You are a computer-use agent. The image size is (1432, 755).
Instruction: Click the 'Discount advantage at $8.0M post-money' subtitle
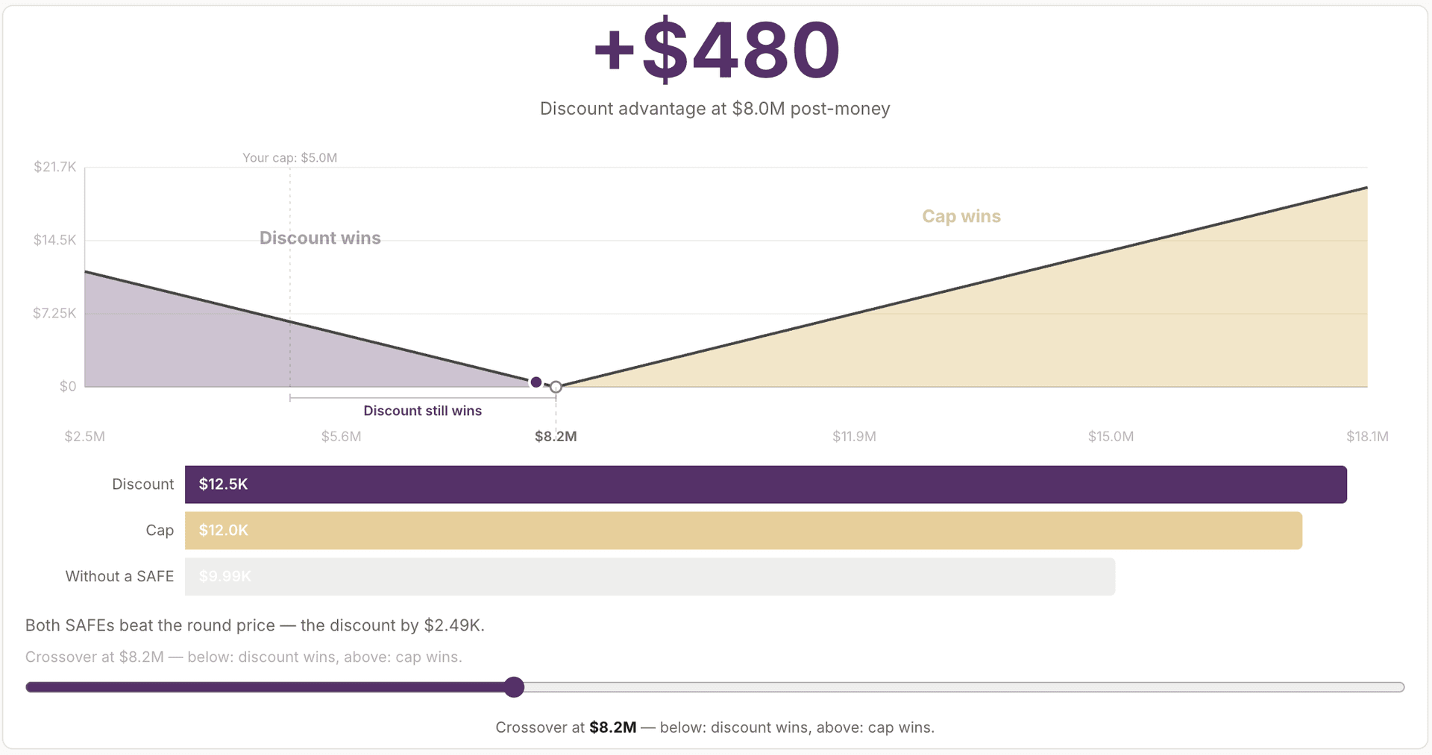[714, 109]
